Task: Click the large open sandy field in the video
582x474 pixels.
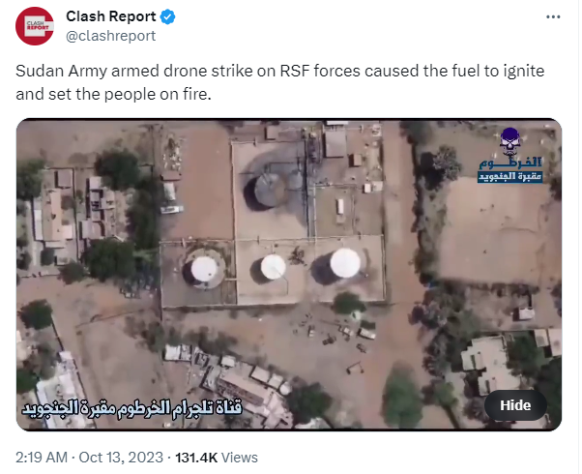Action: click(x=494, y=230)
